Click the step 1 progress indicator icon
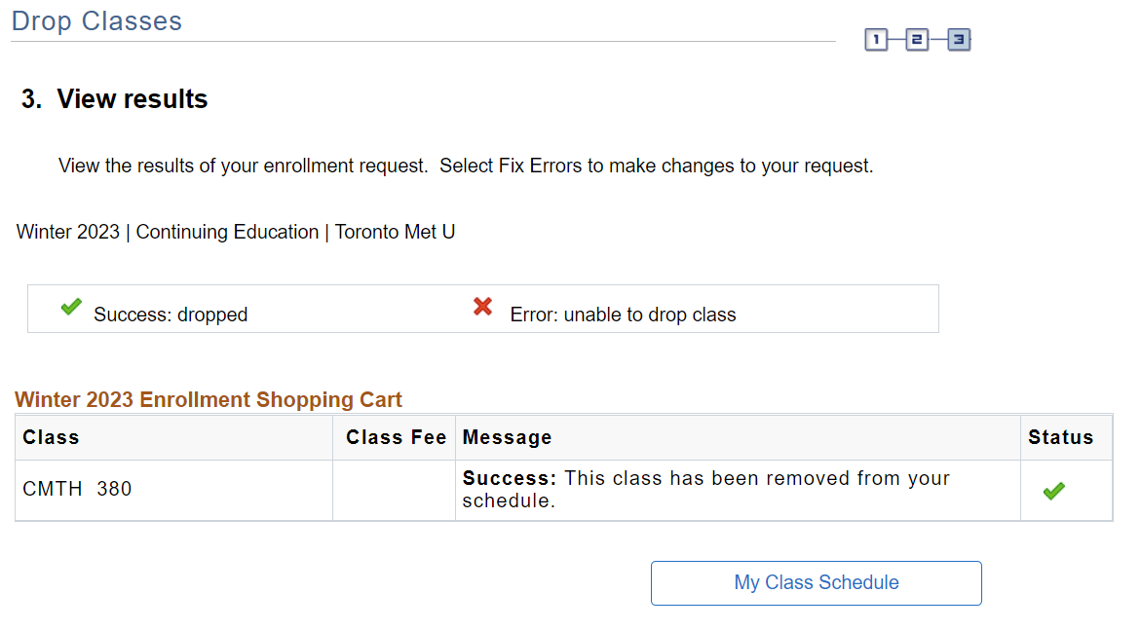The height and width of the screenshot is (630, 1141). [x=876, y=40]
